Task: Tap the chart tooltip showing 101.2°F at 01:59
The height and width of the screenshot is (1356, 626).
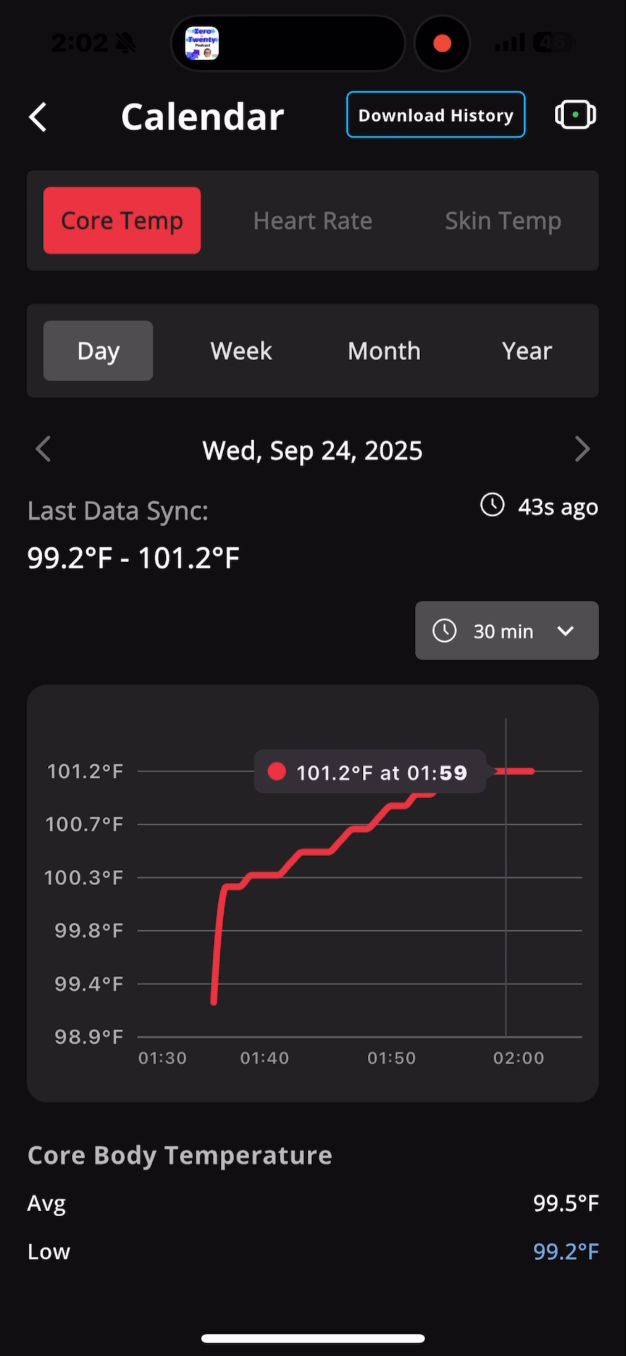Action: tap(370, 772)
